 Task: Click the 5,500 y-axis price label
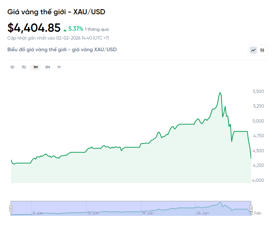click(x=258, y=91)
